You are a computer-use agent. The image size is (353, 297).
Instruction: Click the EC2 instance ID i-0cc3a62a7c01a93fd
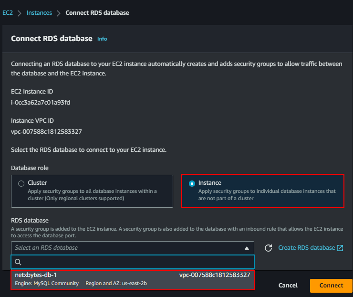41,102
